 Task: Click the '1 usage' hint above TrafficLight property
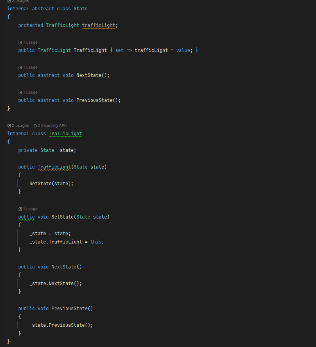point(30,42)
